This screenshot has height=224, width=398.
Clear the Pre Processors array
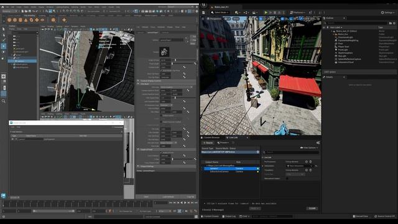(310, 162)
